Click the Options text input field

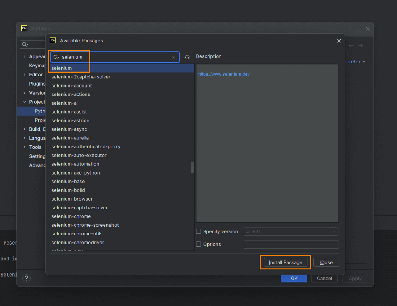(x=291, y=244)
